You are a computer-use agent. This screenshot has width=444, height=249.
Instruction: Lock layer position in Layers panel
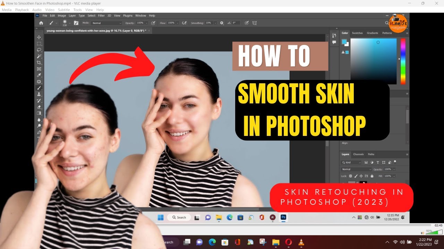(361, 176)
